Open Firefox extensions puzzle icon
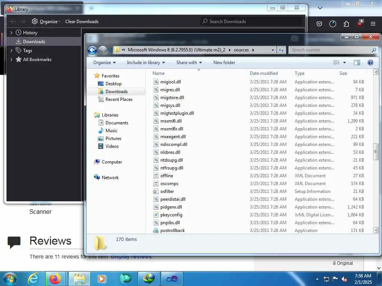Image resolution: width=382 pixels, height=286 pixels. (x=346, y=24)
